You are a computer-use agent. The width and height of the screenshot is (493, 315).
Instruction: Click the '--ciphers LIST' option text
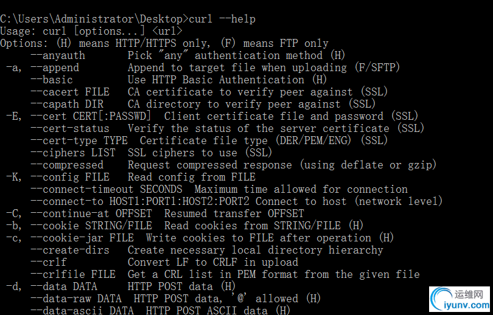(73, 153)
